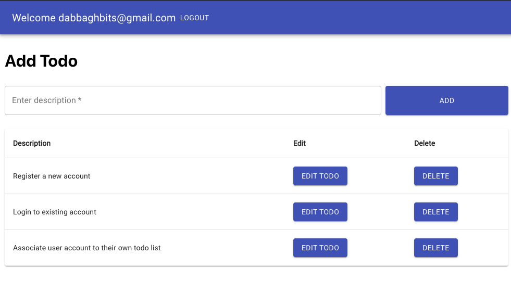511x293 pixels.
Task: Delete the 'Register a new account' todo
Action: coord(435,176)
